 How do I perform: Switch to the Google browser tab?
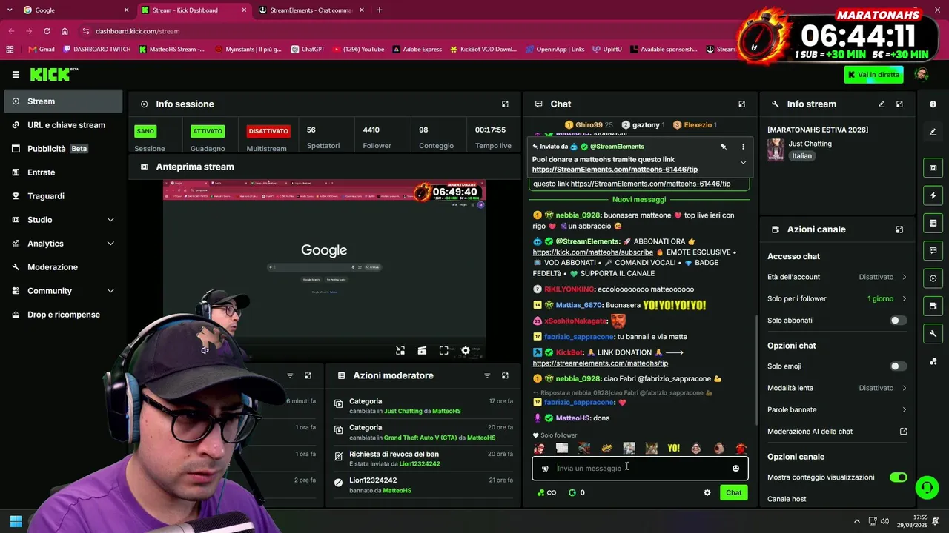(76, 10)
